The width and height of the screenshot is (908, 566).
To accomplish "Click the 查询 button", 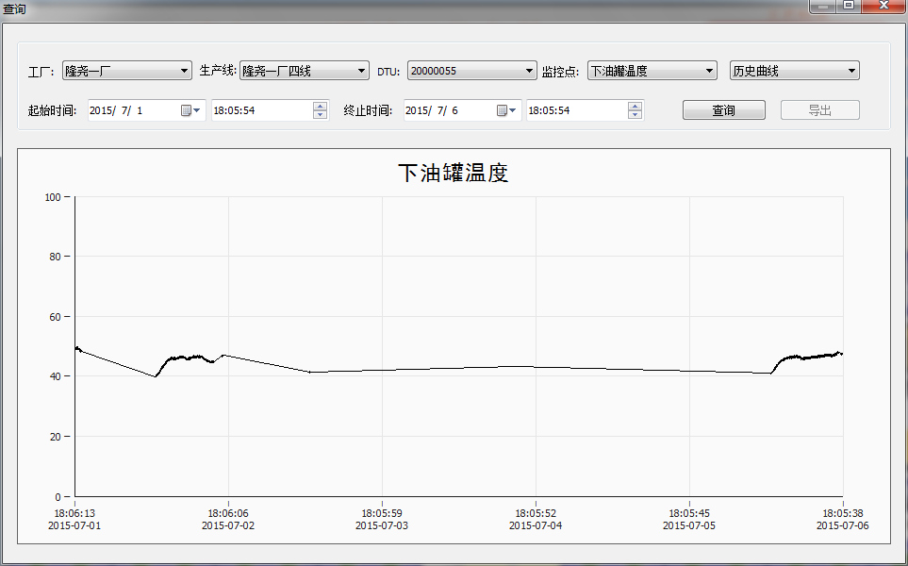I will click(x=723, y=110).
